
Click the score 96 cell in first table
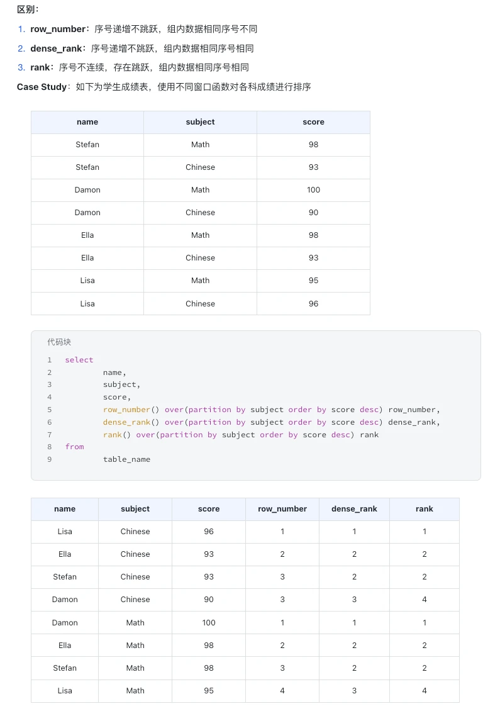[x=313, y=303]
